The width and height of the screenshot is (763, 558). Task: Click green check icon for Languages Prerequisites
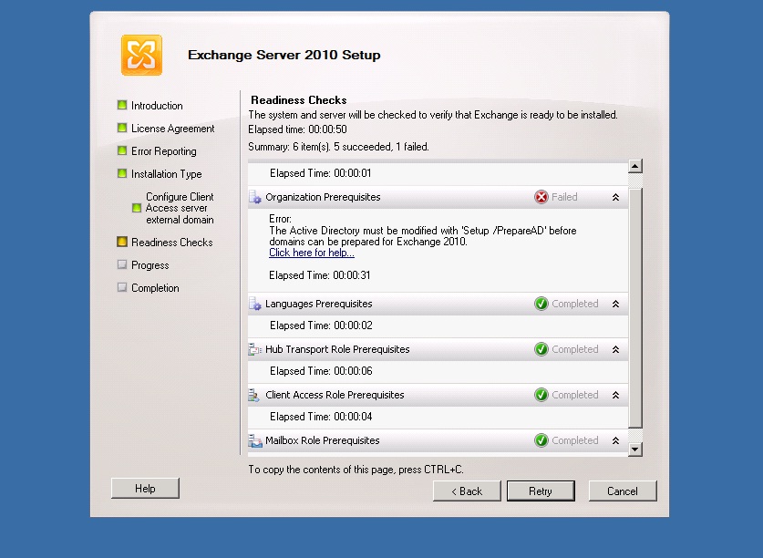pos(541,304)
